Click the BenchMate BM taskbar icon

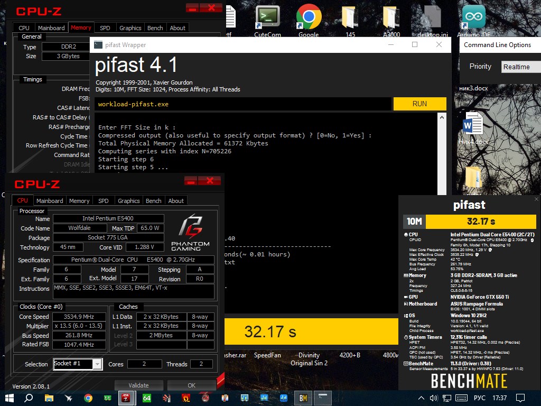click(x=303, y=398)
